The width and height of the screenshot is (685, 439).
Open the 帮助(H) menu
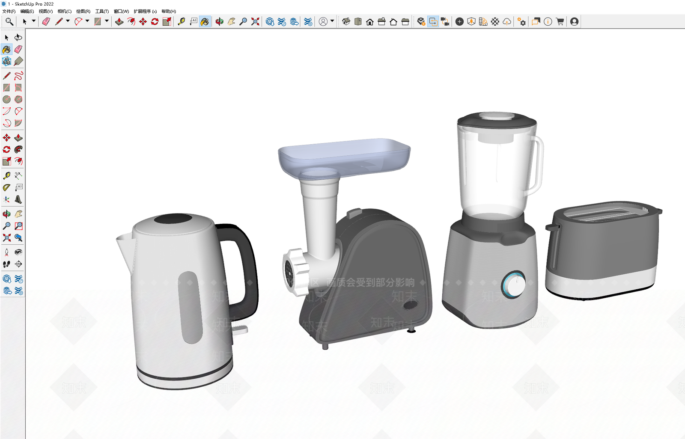(169, 12)
